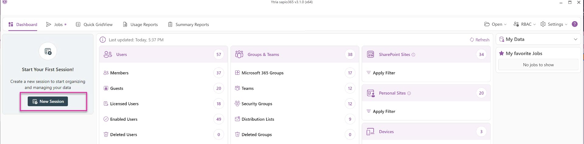584x144 pixels.
Task: Refresh the dashboard data
Action: [x=480, y=40]
